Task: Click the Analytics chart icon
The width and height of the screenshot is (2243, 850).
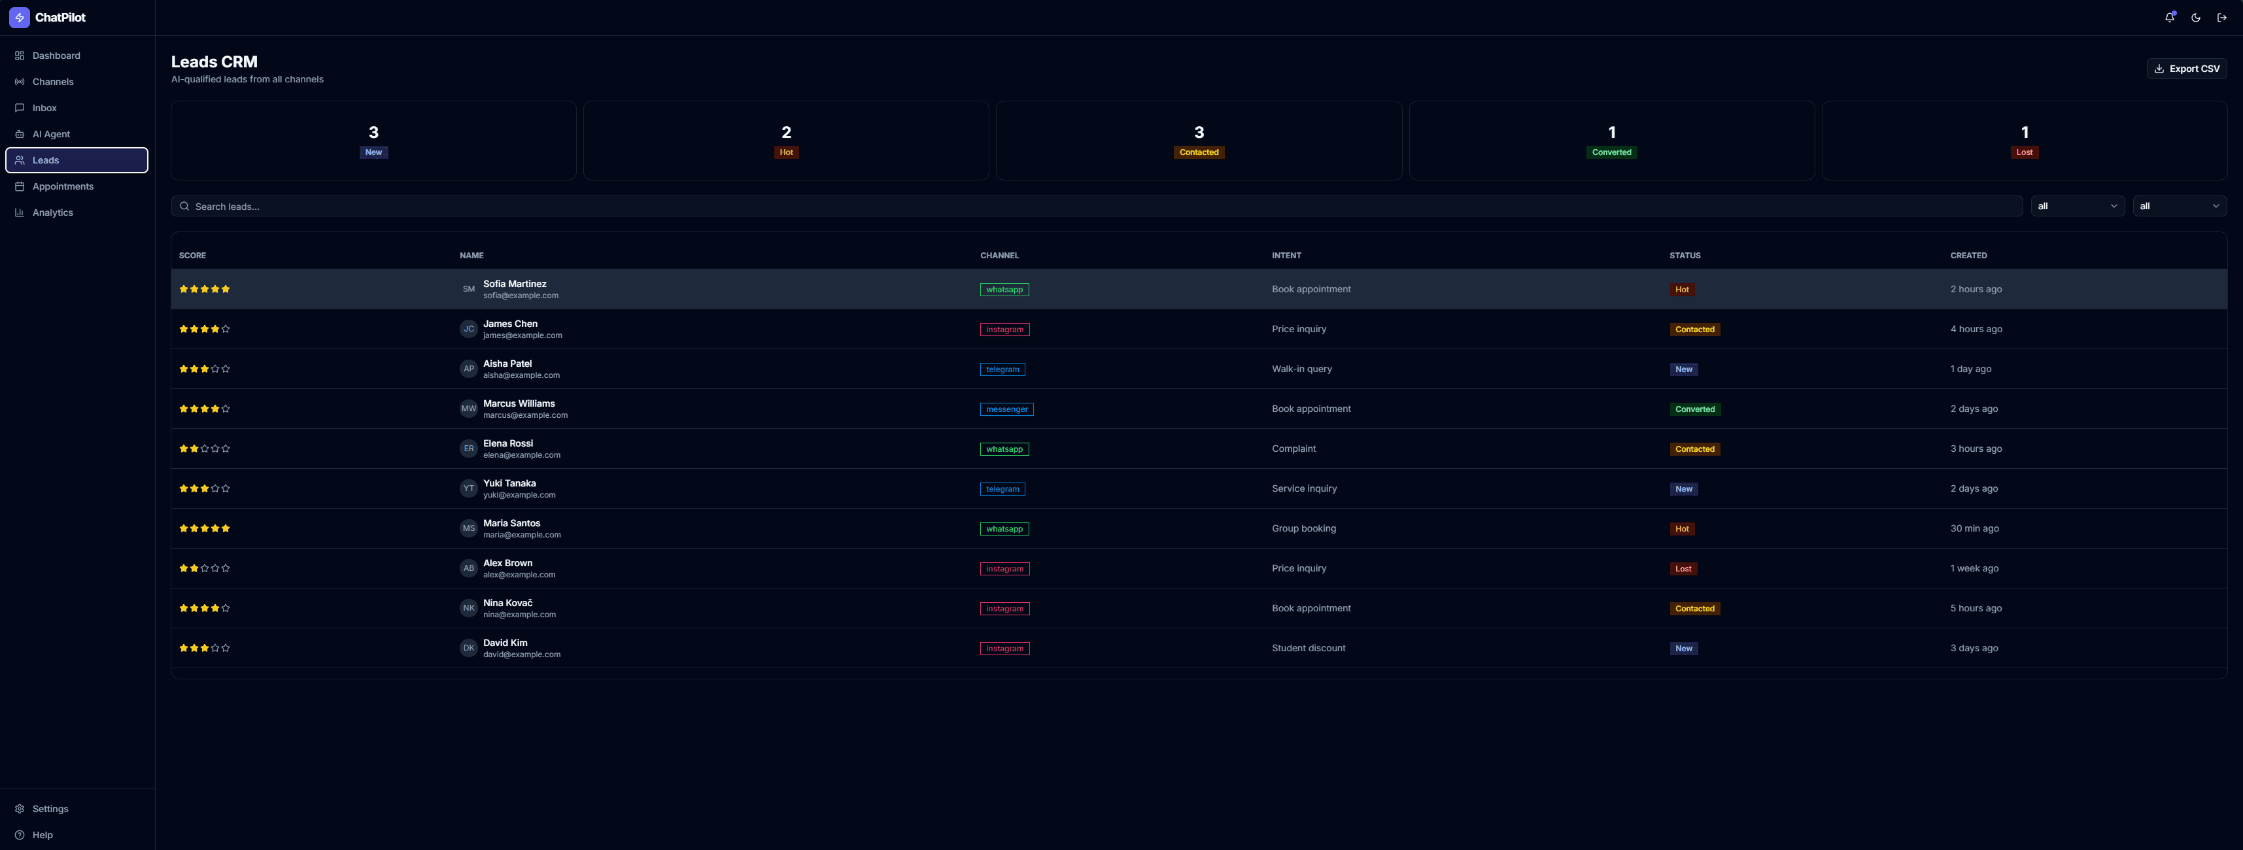Action: 19,212
